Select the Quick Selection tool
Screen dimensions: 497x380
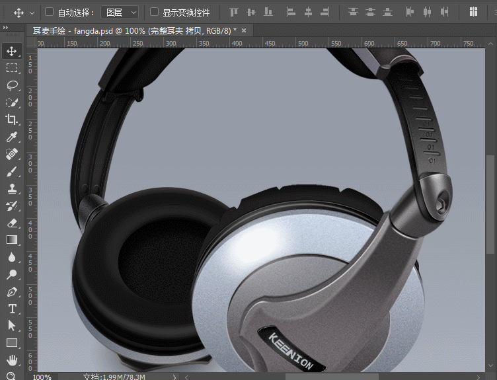(x=12, y=102)
